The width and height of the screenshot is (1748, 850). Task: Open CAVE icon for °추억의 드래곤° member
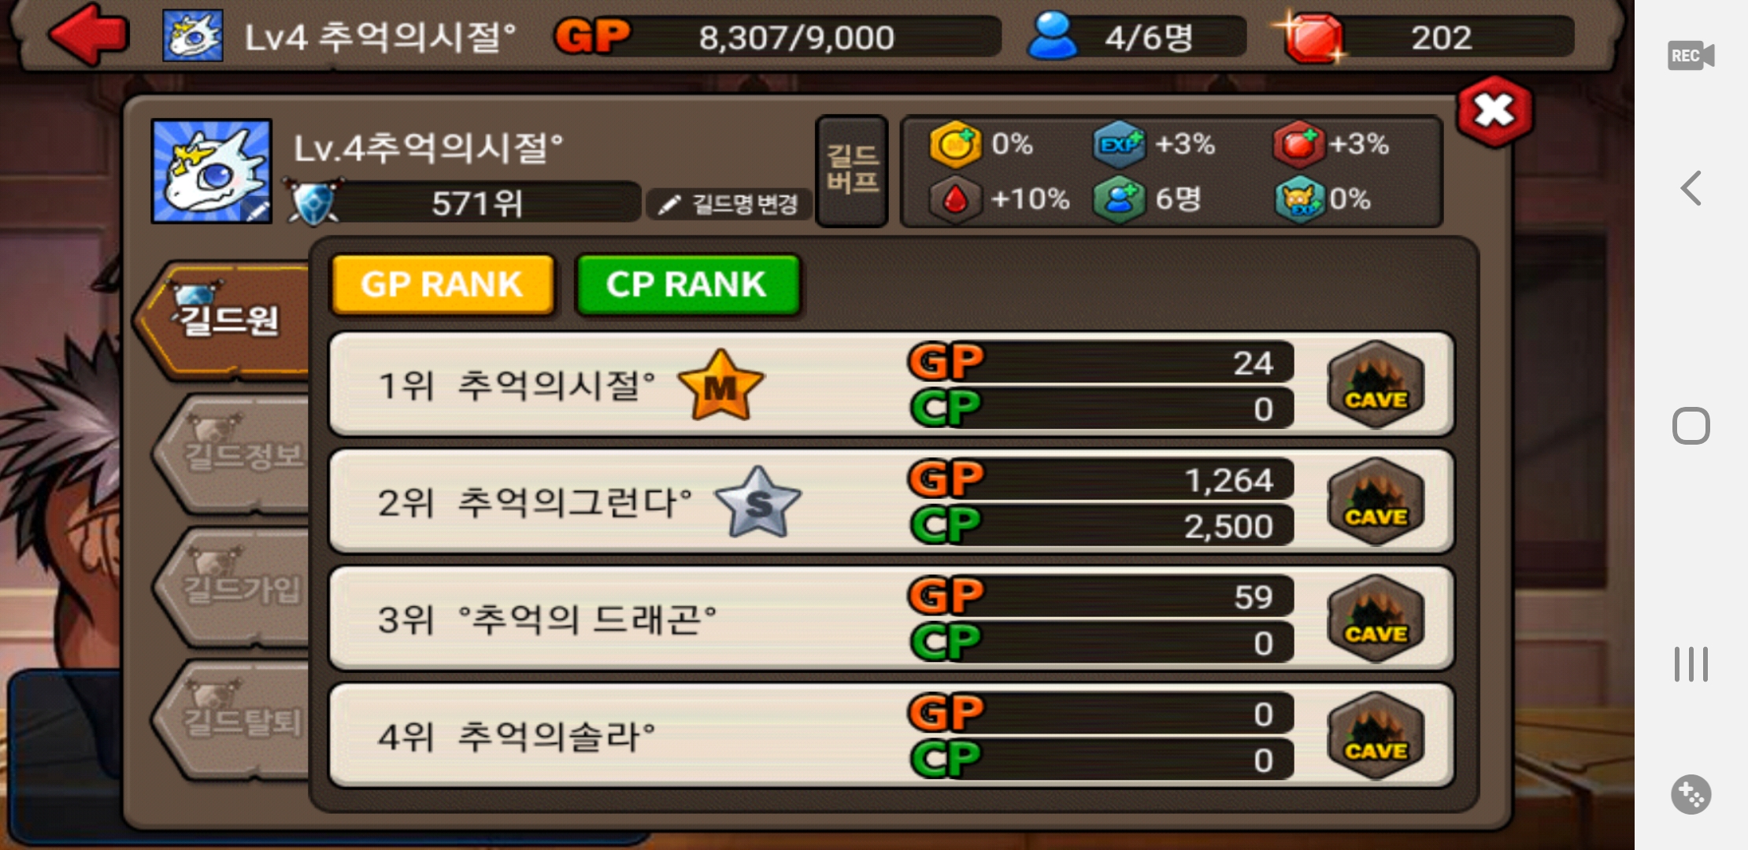[1376, 619]
